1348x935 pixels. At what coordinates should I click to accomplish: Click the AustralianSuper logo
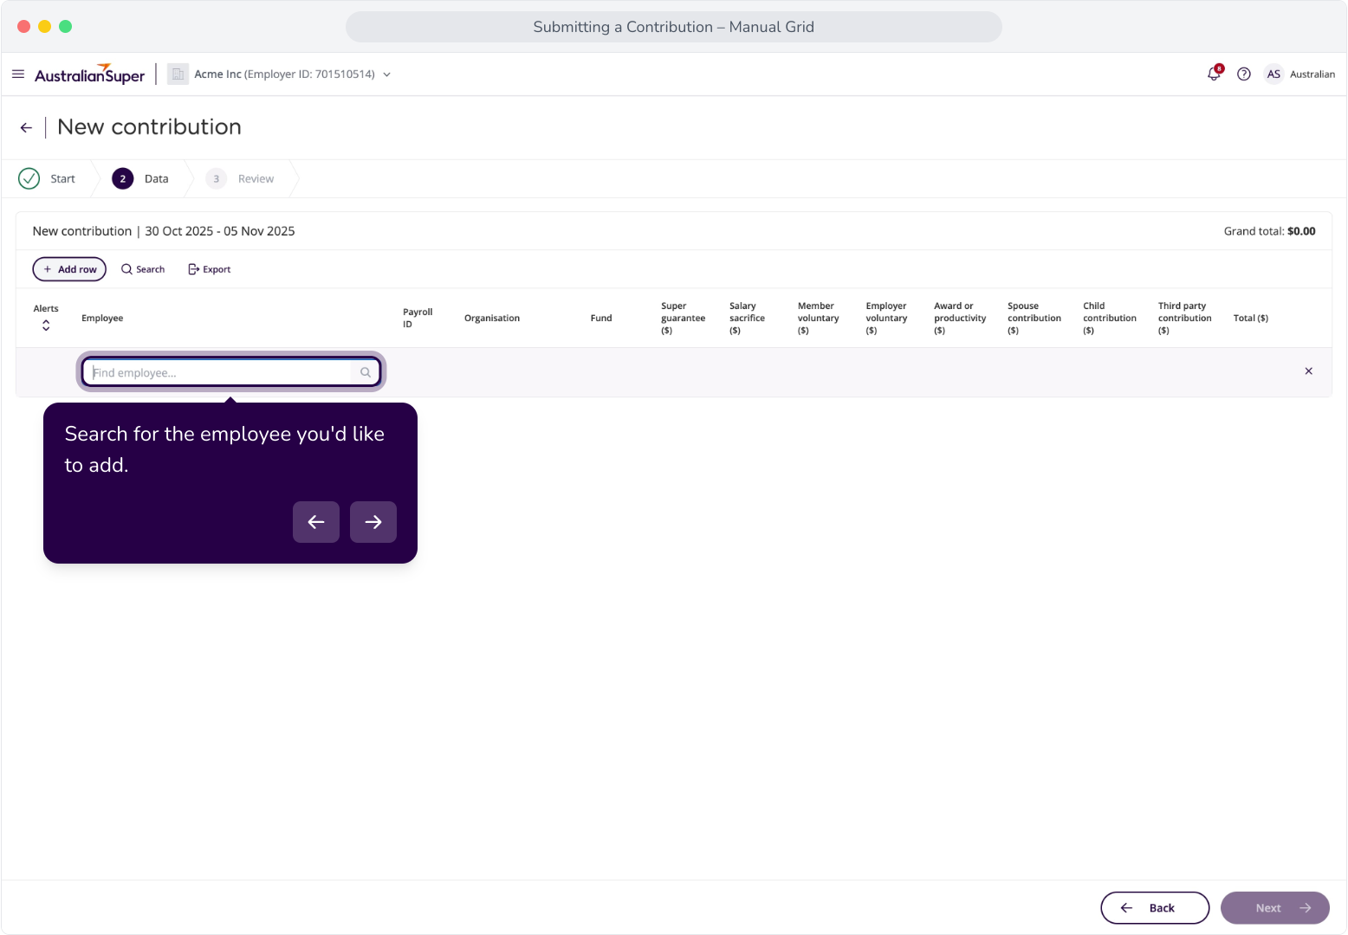[89, 74]
